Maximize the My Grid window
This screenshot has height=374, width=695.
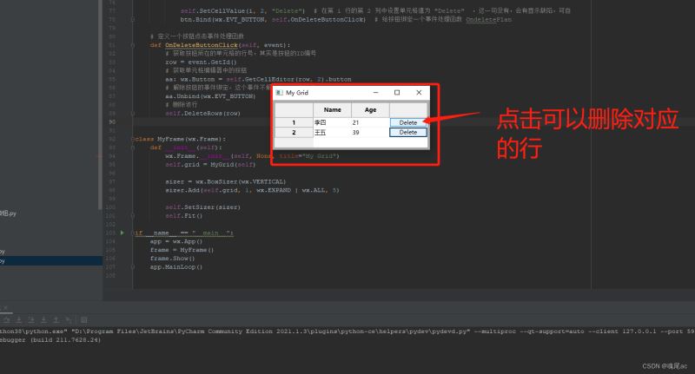[397, 93]
